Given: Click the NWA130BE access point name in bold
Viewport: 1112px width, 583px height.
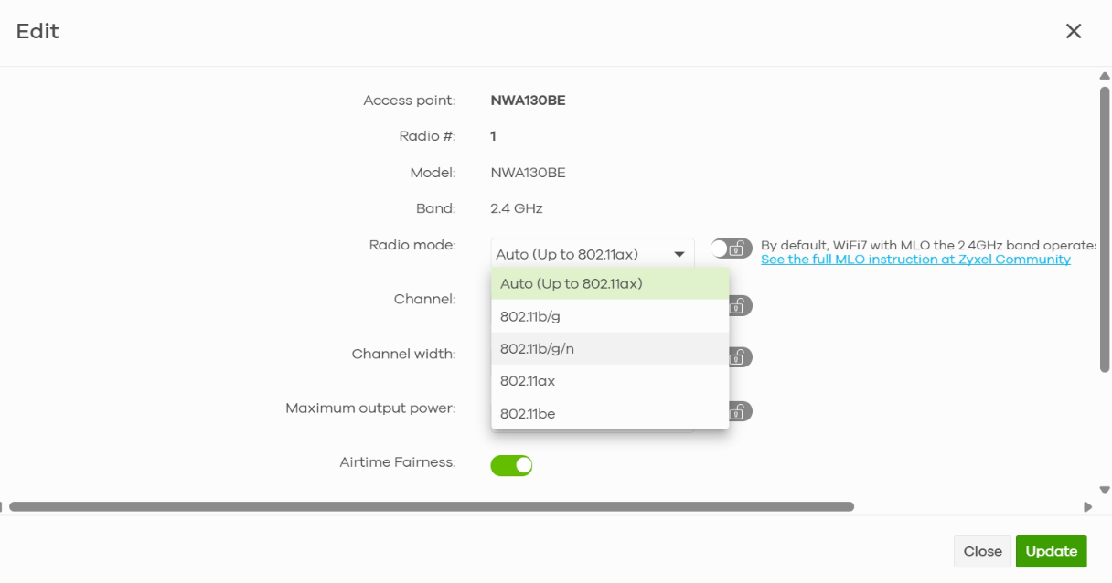Looking at the screenshot, I should (x=528, y=101).
